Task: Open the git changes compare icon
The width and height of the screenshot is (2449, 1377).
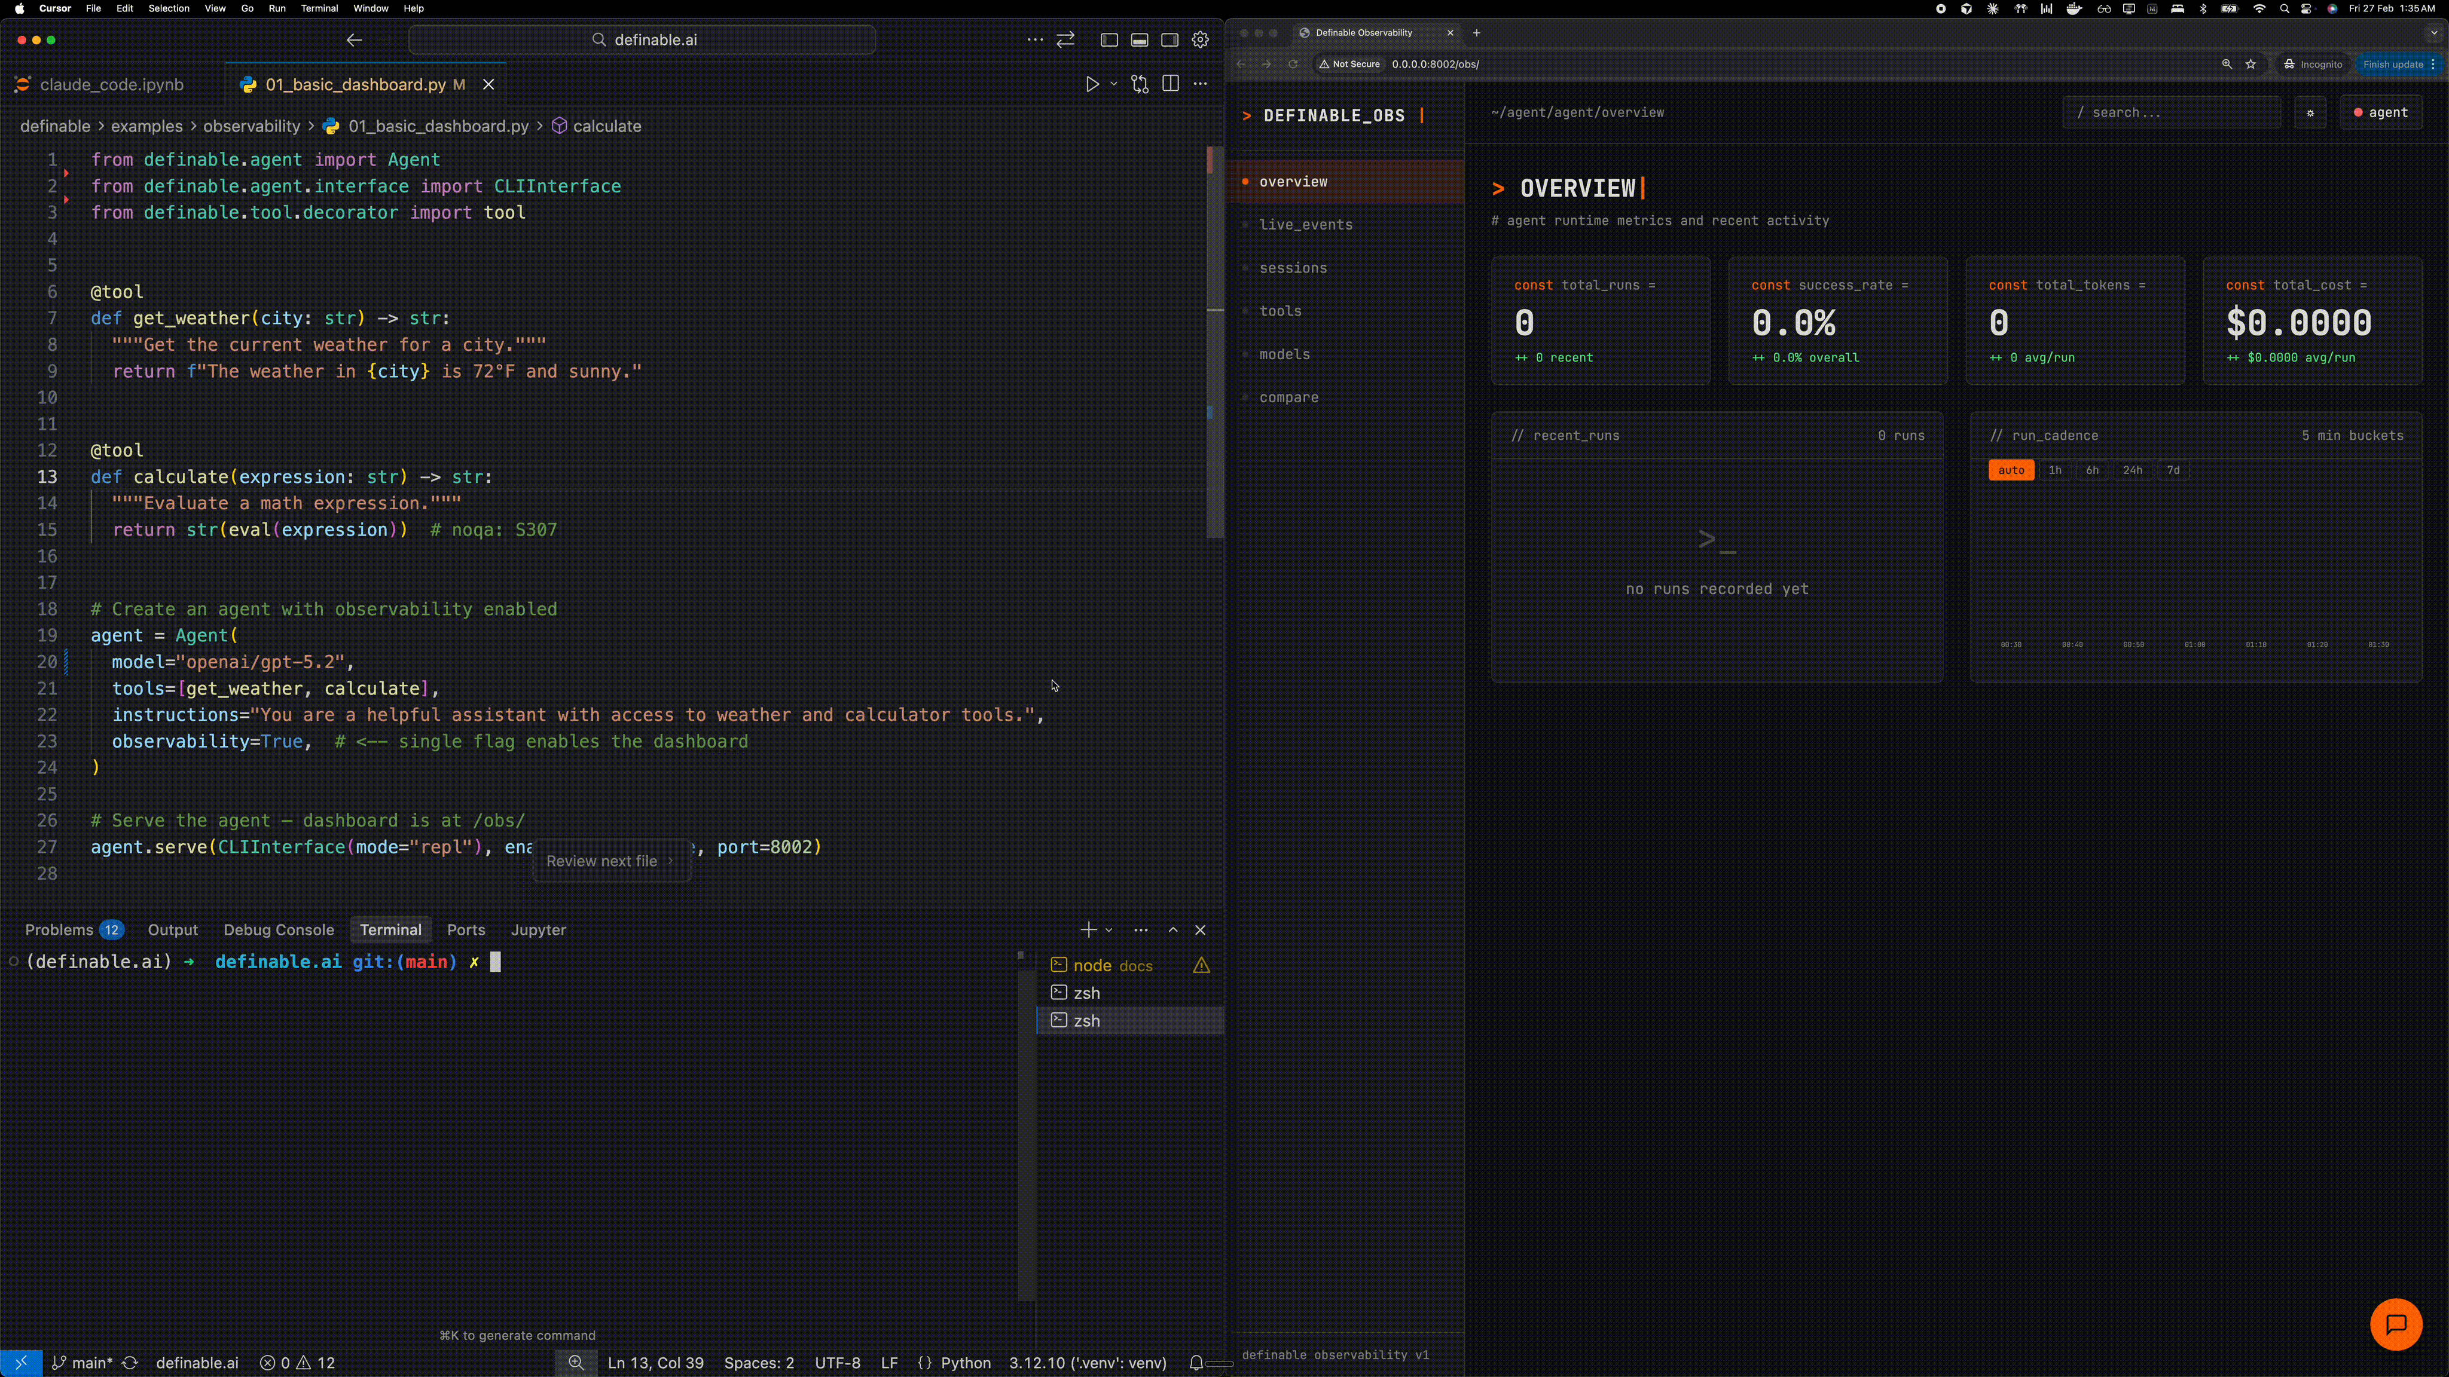Action: (x=1140, y=85)
